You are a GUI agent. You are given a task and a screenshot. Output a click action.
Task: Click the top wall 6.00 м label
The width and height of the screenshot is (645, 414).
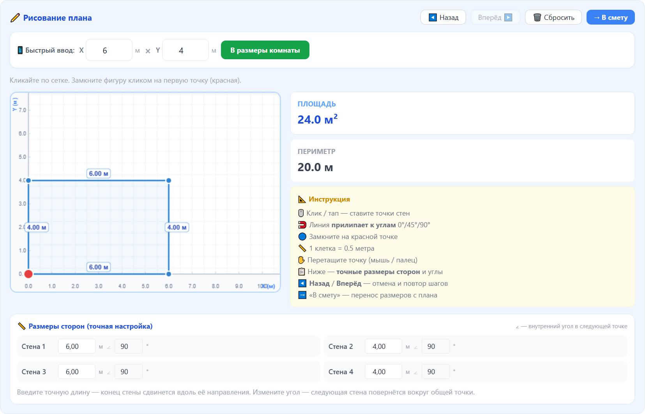(x=98, y=173)
